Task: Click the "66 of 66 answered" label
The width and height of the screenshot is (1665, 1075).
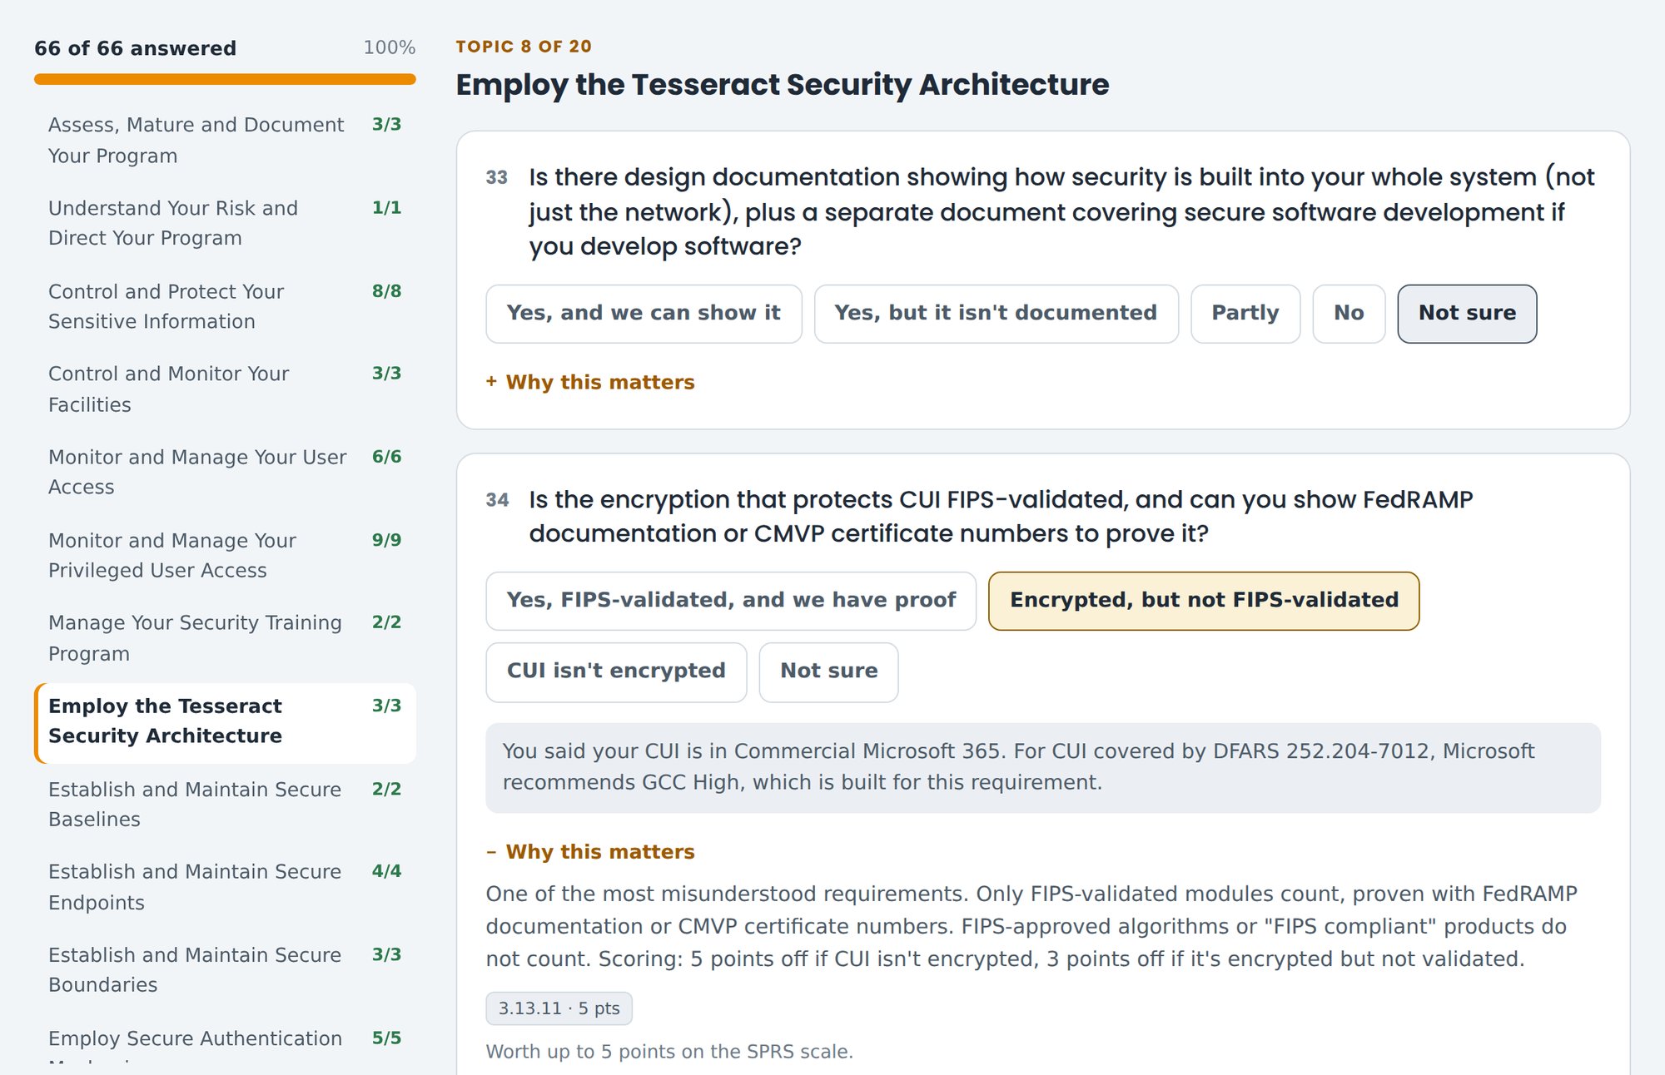Action: tap(136, 48)
